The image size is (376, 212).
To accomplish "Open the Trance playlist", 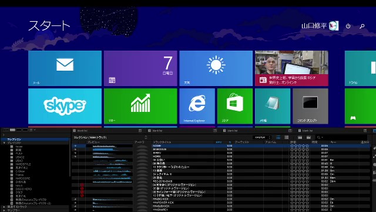I will point(19,175).
